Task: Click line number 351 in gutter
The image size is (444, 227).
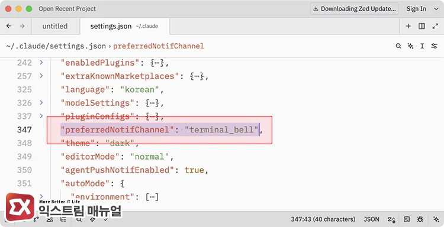Action: point(24,183)
